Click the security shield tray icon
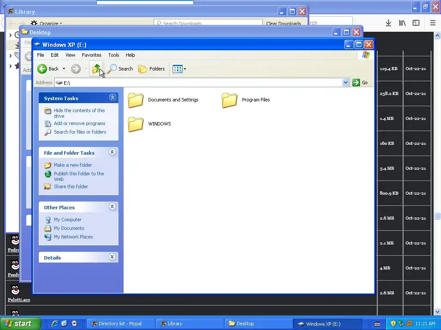Image resolution: width=441 pixels, height=330 pixels. (x=393, y=324)
